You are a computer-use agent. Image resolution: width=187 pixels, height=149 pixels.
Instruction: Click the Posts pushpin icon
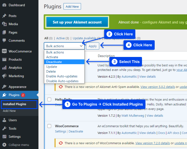click(4, 16)
